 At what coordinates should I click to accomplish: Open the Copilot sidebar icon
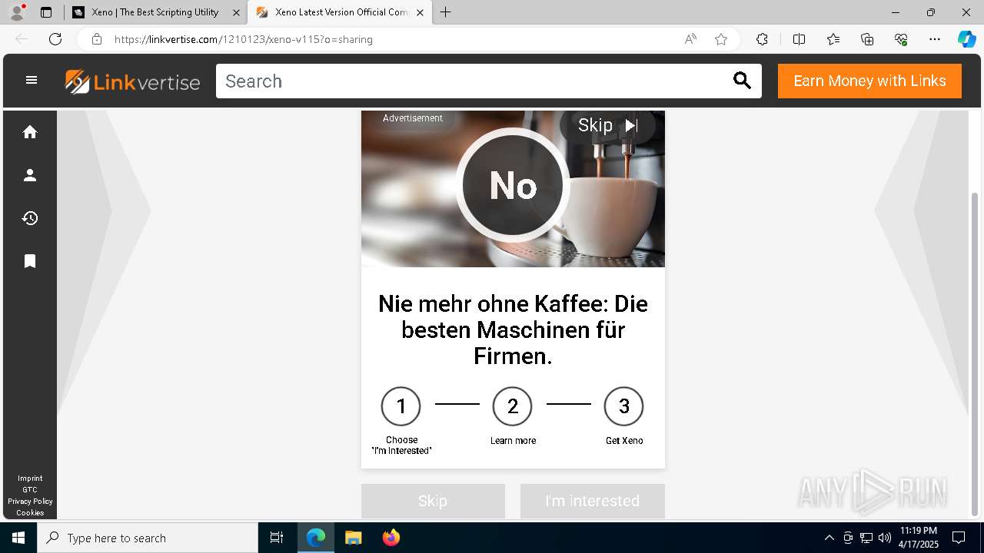[966, 39]
